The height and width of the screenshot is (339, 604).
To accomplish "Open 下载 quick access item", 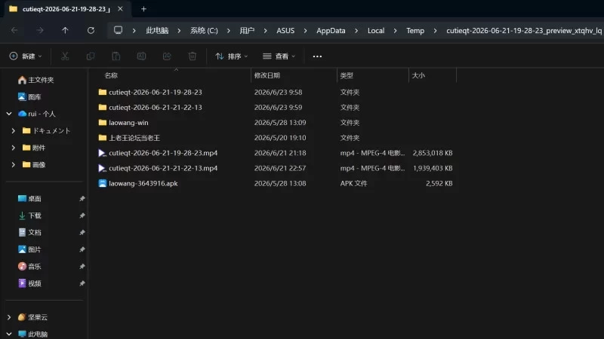I will tap(29, 215).
